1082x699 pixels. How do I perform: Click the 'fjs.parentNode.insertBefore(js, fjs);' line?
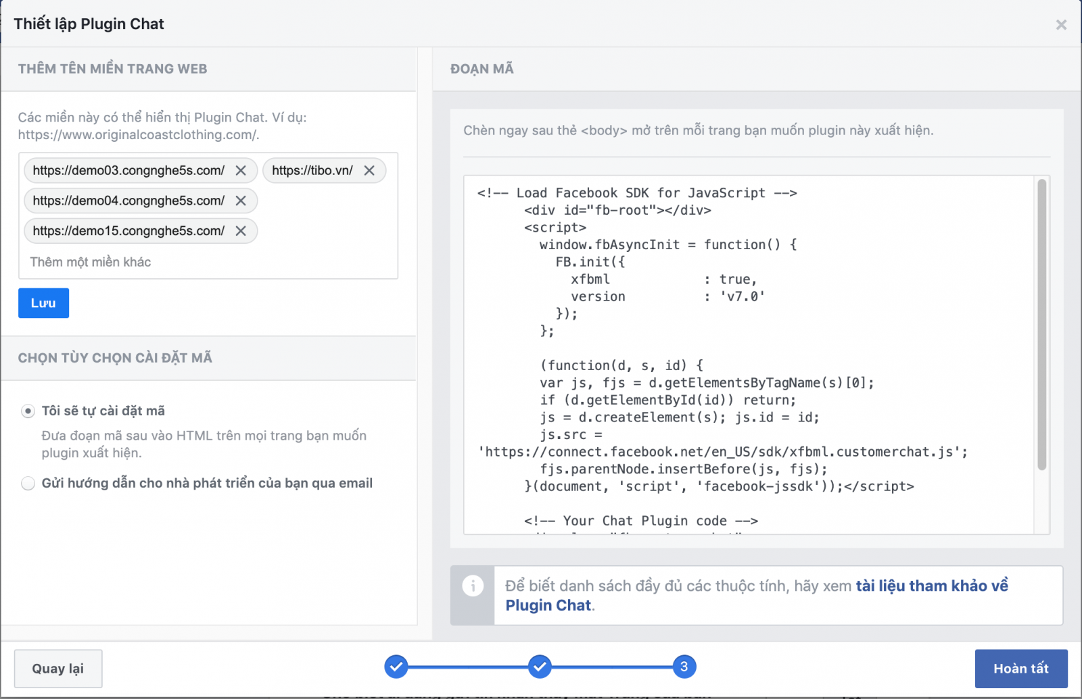click(684, 469)
